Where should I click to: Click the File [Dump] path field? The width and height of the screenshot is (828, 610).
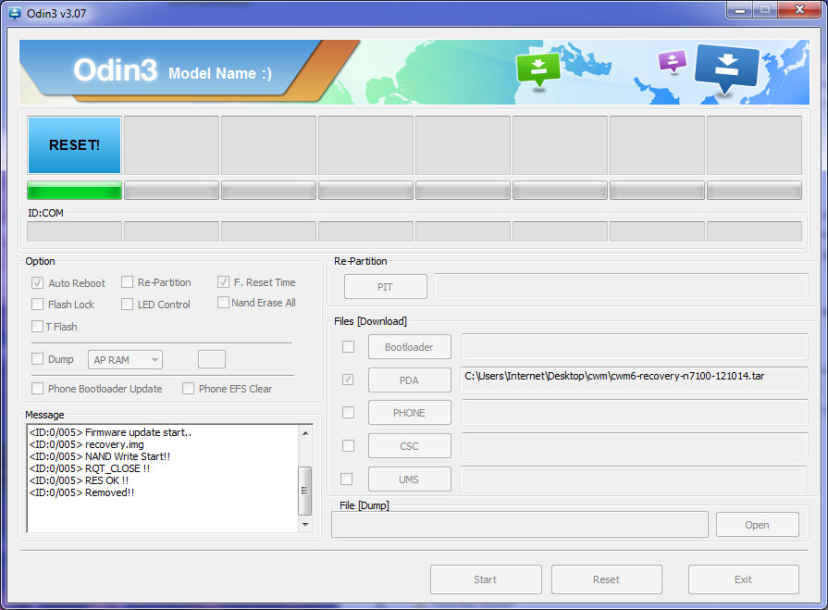click(520, 525)
